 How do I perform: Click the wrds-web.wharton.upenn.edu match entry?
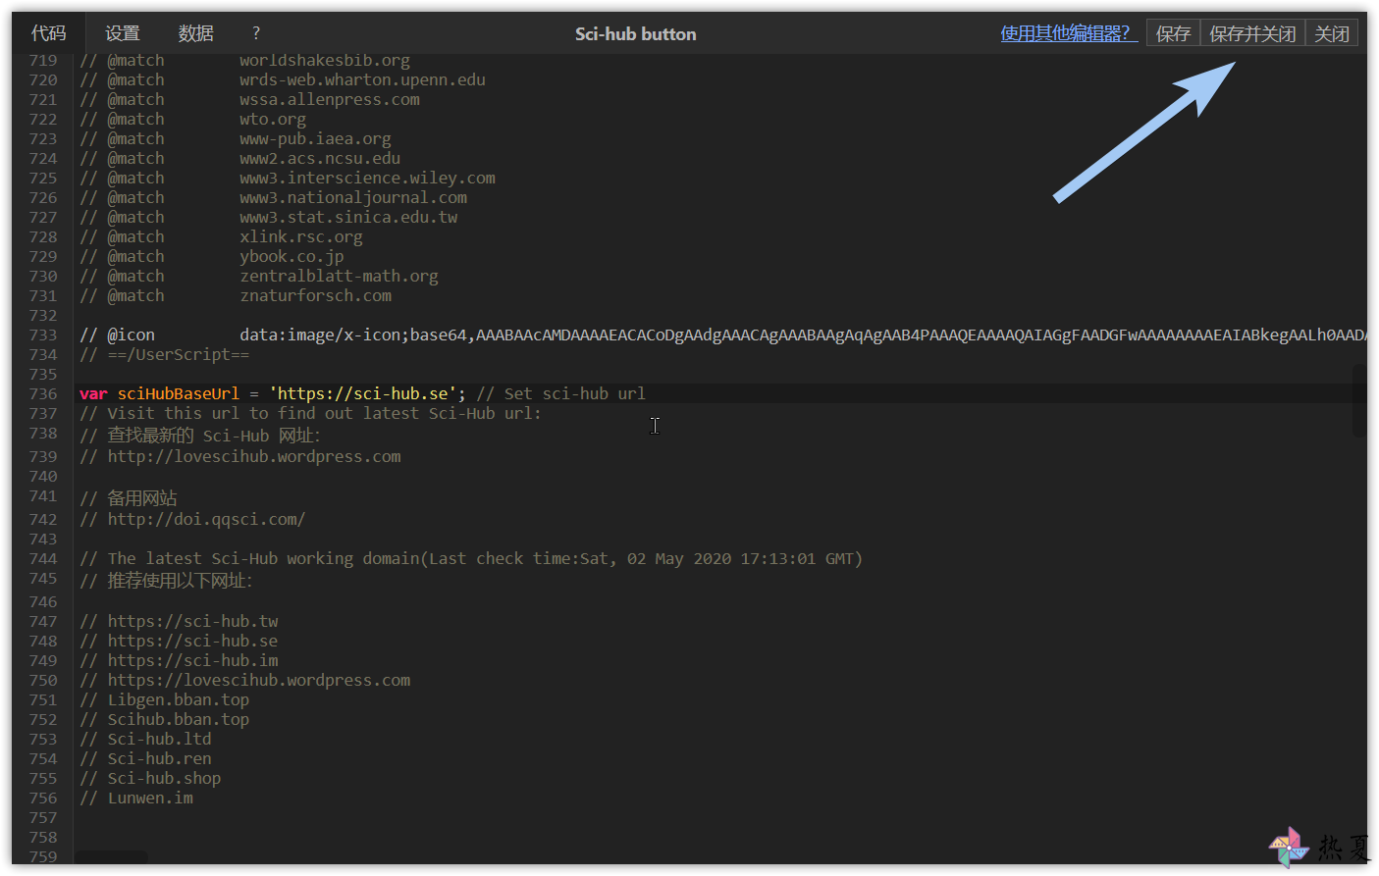point(362,79)
